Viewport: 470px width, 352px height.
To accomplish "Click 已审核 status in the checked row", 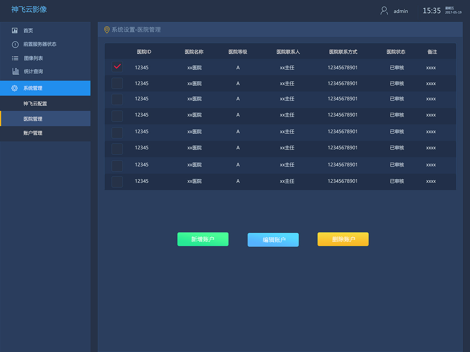I will tap(397, 67).
